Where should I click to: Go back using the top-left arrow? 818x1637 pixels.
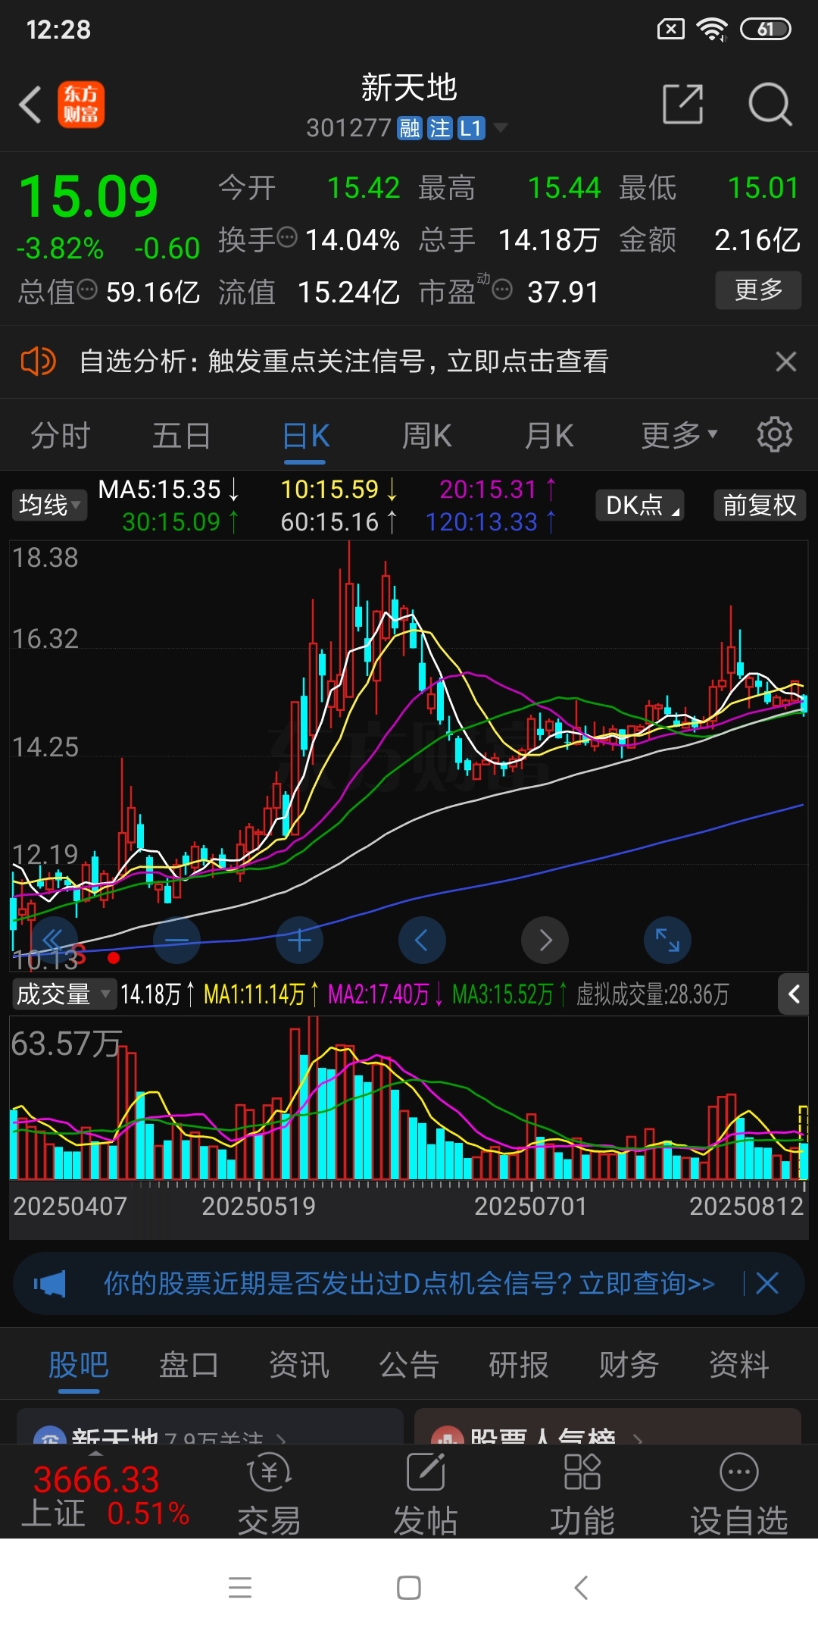[30, 105]
